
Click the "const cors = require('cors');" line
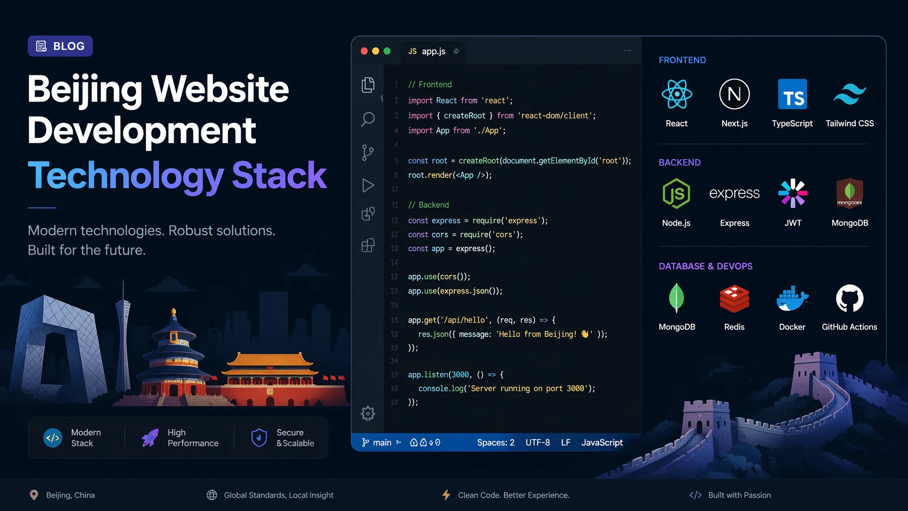(466, 235)
